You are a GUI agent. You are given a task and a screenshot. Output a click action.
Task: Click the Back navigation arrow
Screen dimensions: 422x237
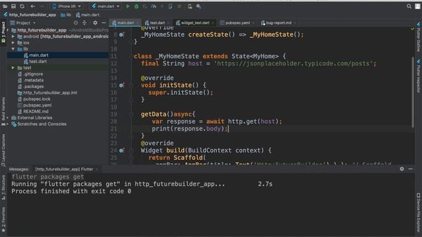point(32,6)
